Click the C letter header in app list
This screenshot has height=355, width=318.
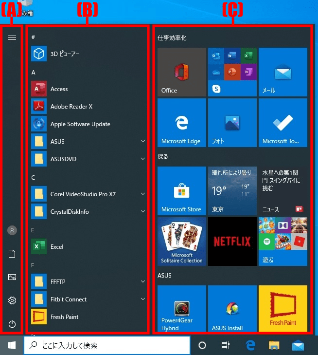click(33, 177)
